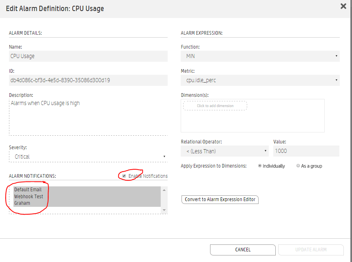This screenshot has width=352, height=262.
Task: Click the scrollbar down arrow in notifications list
Action: [164, 209]
